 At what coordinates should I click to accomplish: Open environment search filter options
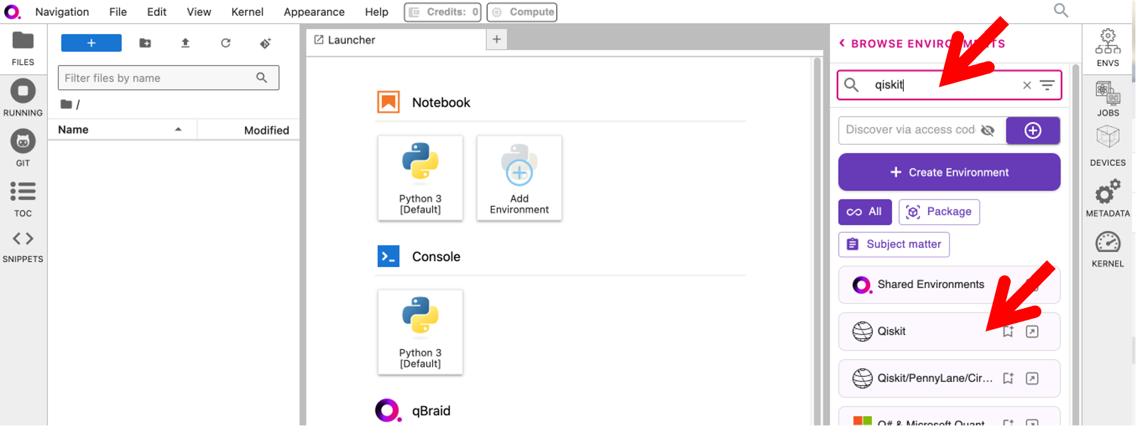pos(1047,85)
